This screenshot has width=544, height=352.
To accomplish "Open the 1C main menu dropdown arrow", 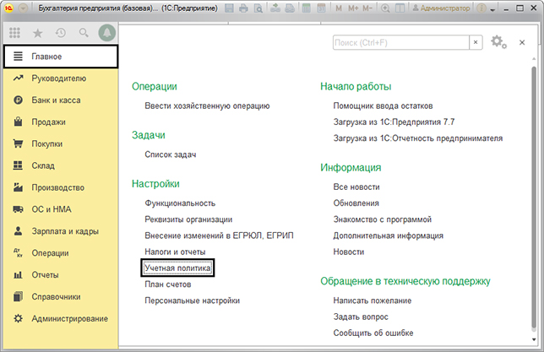I will click(22, 8).
